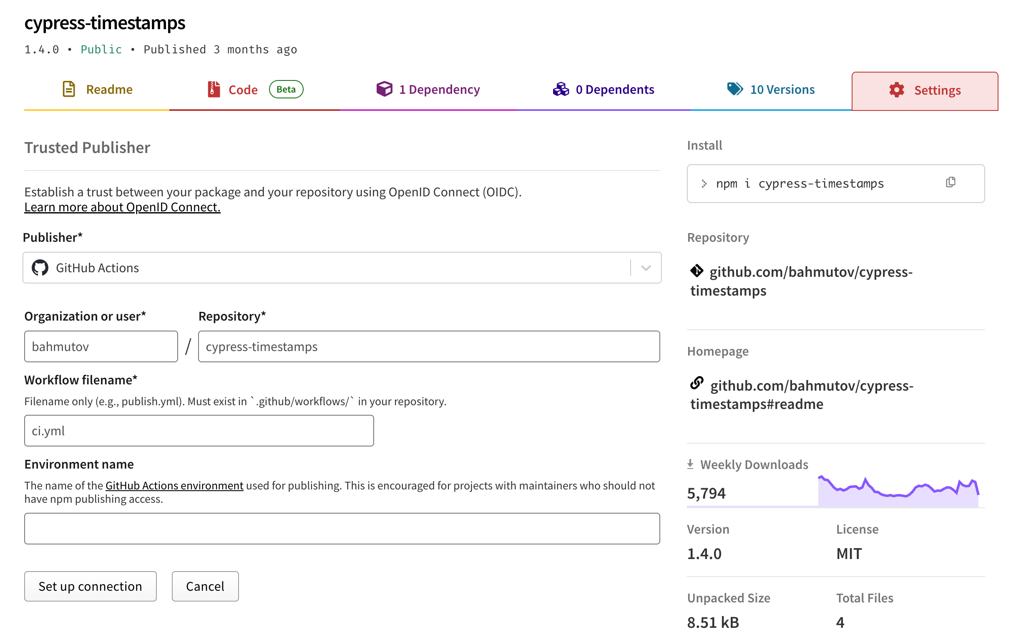Click the chain-link icon beside the Homepage URL
Viewport: 1026px width, 637px height.
click(697, 384)
